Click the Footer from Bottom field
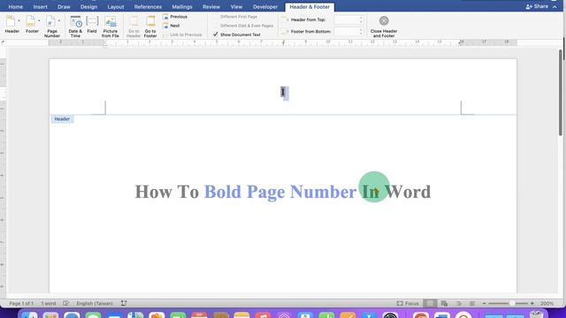This screenshot has width=566, height=318. [346, 32]
